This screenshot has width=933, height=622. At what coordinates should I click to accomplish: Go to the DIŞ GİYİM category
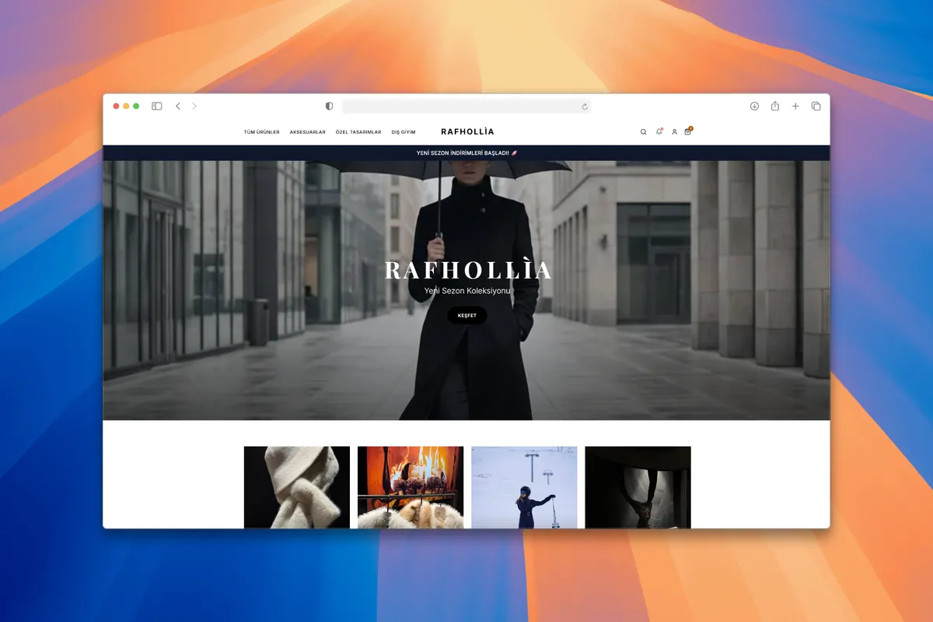pyautogui.click(x=404, y=132)
